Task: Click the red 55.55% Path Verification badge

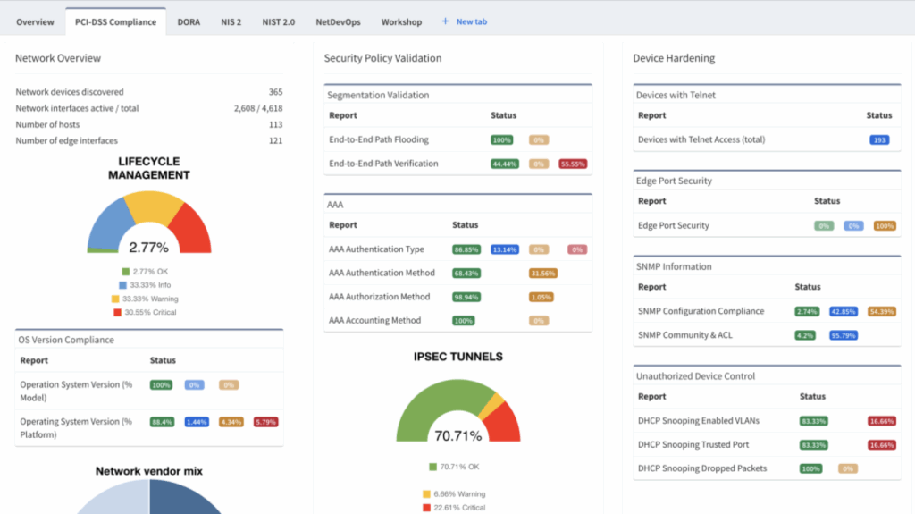Action: click(573, 164)
